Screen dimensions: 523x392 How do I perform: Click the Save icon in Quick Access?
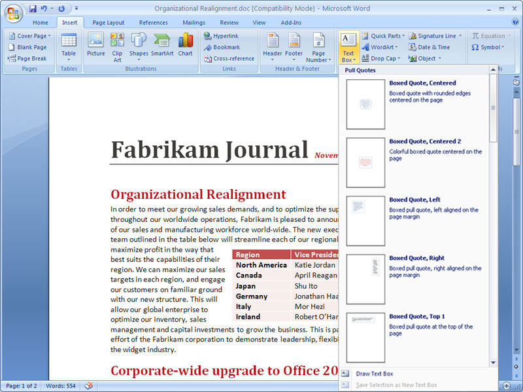tap(33, 9)
